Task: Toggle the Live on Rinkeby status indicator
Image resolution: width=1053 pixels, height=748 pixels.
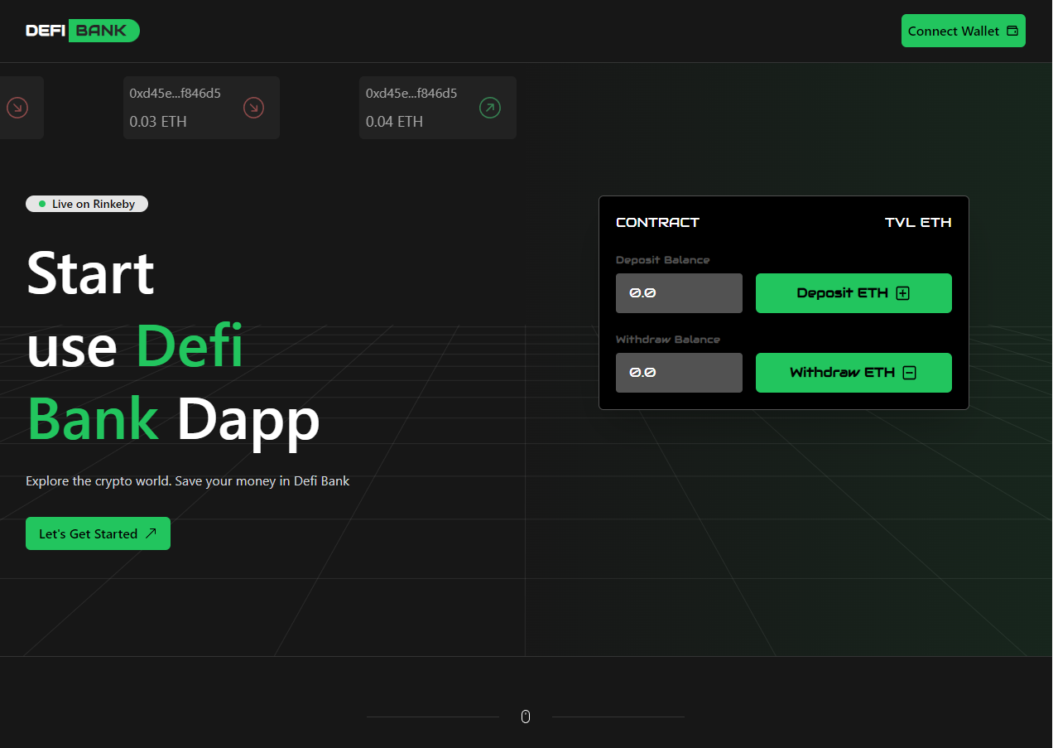Action: point(86,203)
